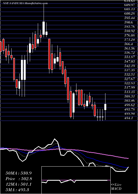
Task: Click the 12MA : 501.1 readout
Action: click(x=18, y=184)
